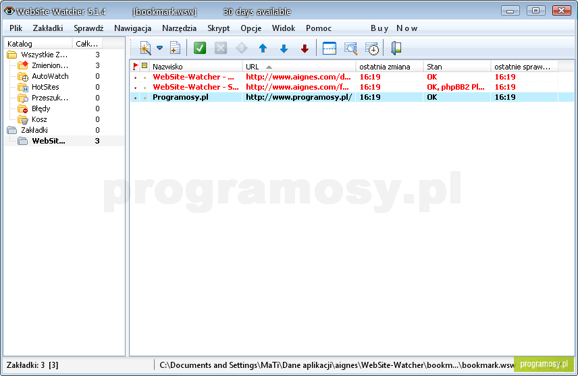Click the OK, phpBB2 Pl... status cell
The height and width of the screenshot is (376, 578).
pos(456,87)
